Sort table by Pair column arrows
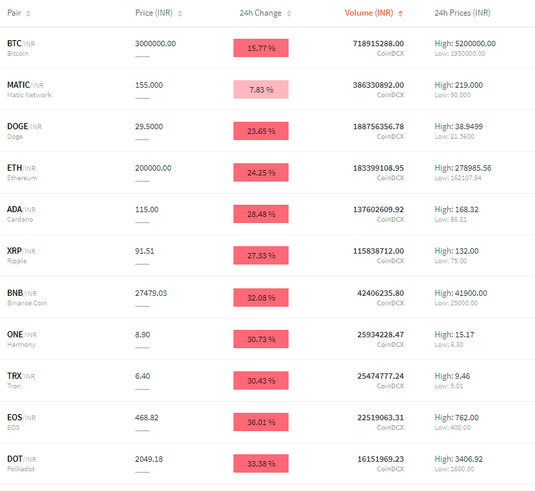535x491 pixels. 29,14
